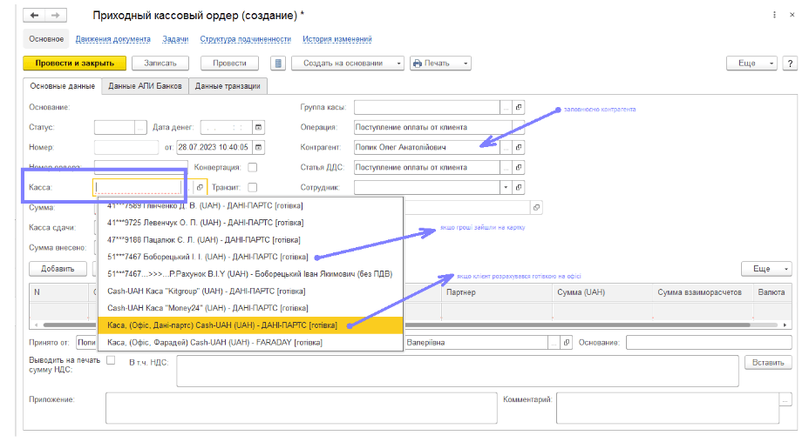
Task: Open calendar picker next to document date
Action: pos(259,147)
